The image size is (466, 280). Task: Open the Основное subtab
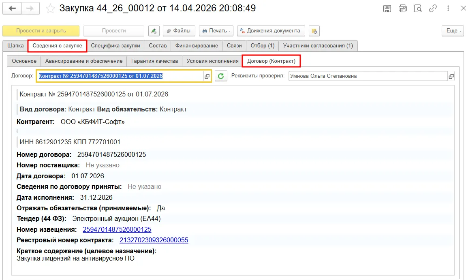click(24, 61)
